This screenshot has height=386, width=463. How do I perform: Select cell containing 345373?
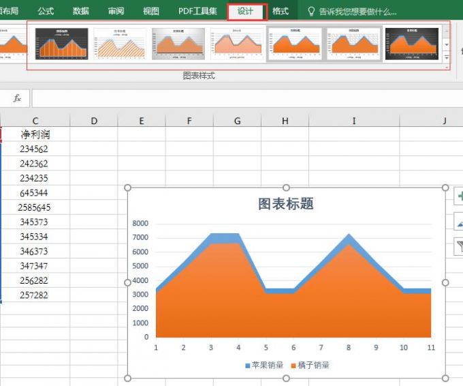[35, 222]
